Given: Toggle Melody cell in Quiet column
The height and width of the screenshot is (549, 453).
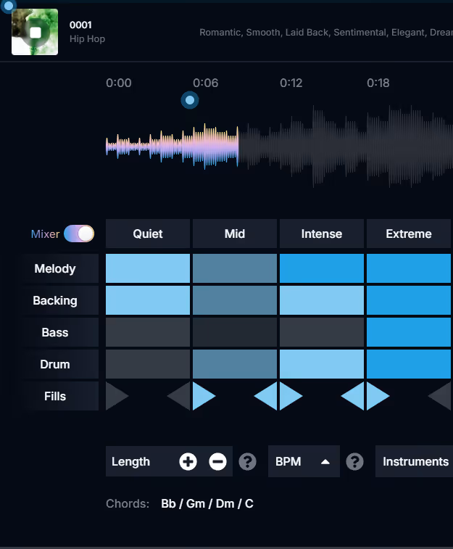Looking at the screenshot, I should click(x=148, y=268).
